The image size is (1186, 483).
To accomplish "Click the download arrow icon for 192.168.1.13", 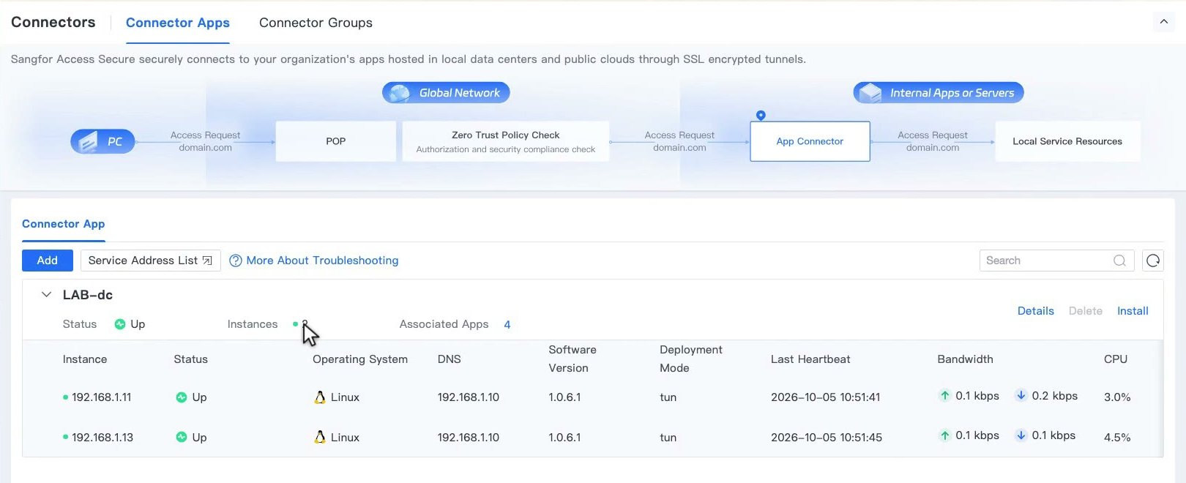I will 1021,435.
